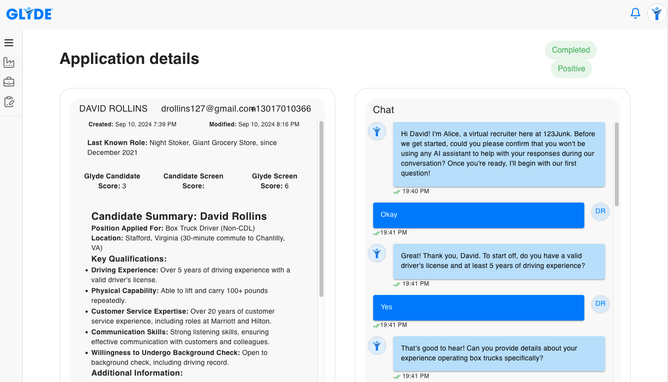Click the Positive status chip
The width and height of the screenshot is (668, 382).
click(x=571, y=69)
